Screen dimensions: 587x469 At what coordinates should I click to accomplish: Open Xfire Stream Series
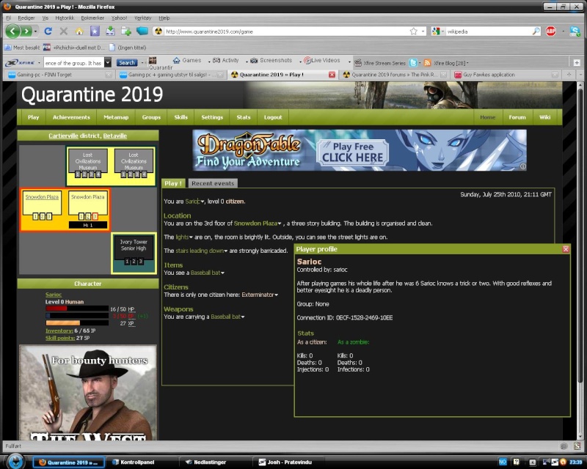point(380,63)
